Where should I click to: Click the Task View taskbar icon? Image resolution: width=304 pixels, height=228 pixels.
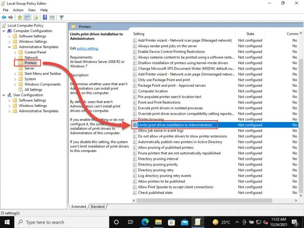point(130,222)
